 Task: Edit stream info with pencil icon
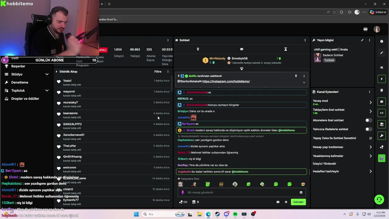click(362, 40)
